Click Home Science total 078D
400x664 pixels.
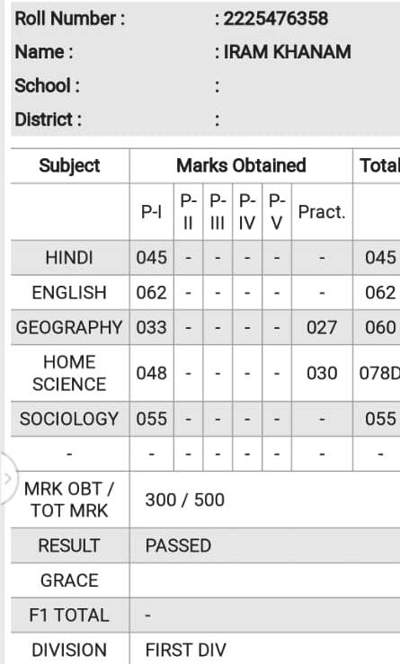379,373
